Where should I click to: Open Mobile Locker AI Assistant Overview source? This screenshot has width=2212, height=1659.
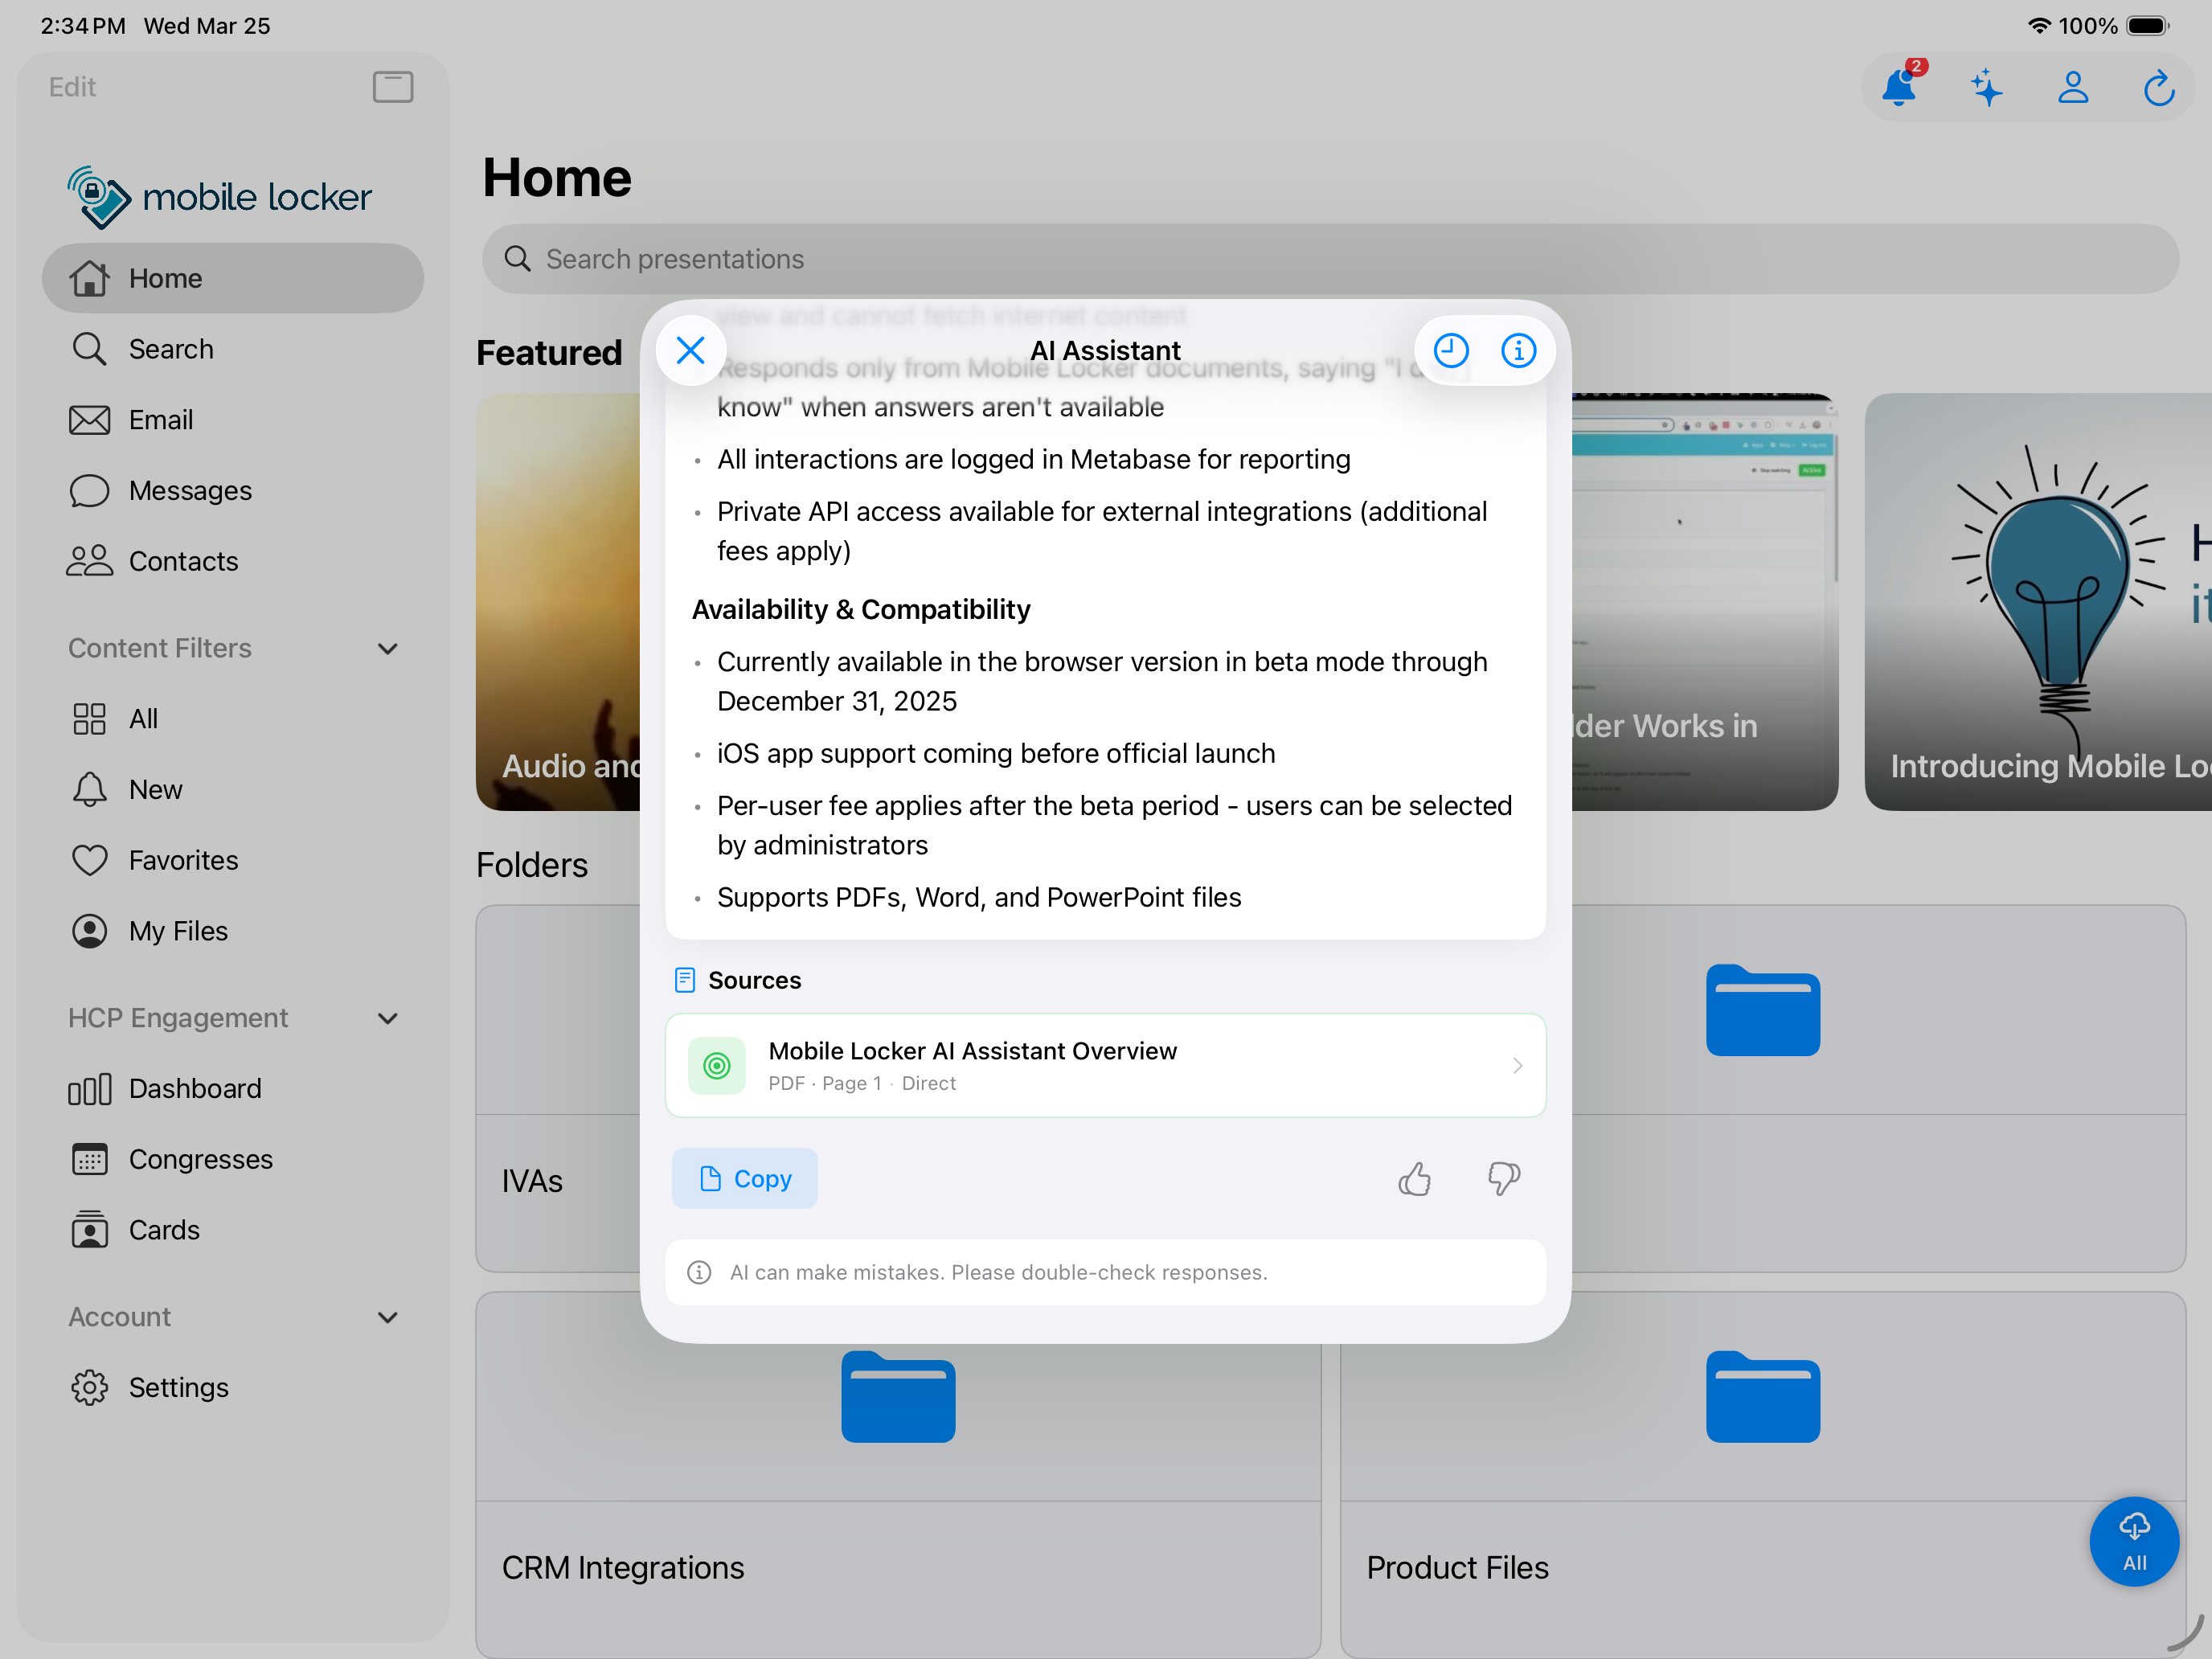[x=1105, y=1066]
